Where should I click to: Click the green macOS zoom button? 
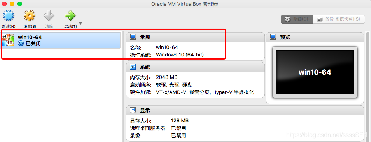pos(20,4)
